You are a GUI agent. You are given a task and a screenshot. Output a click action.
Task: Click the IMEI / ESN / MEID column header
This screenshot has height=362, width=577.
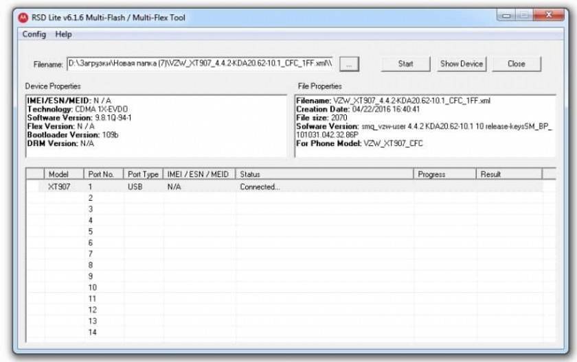point(199,174)
